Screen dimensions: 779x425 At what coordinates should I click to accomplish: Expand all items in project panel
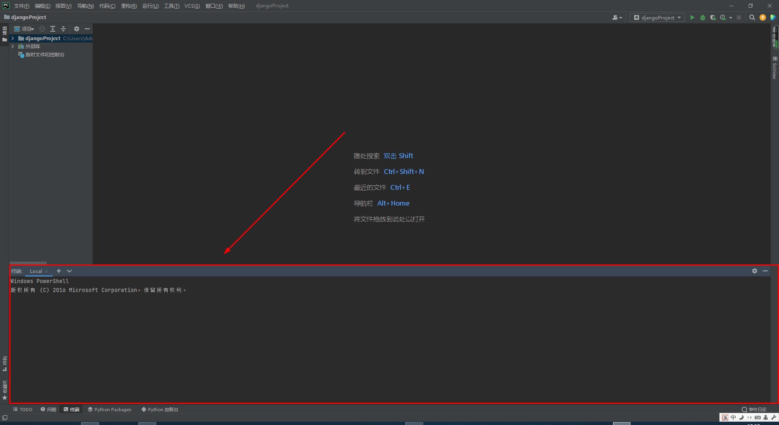click(x=53, y=29)
